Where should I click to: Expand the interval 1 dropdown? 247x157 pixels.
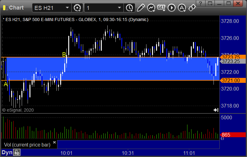(119, 8)
